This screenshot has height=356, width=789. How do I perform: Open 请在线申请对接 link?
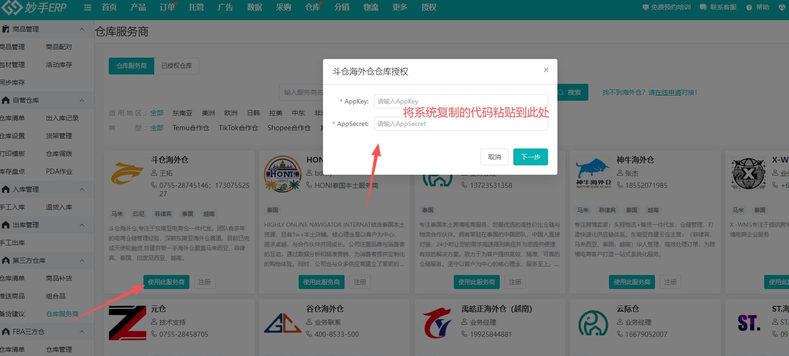pyautogui.click(x=673, y=92)
